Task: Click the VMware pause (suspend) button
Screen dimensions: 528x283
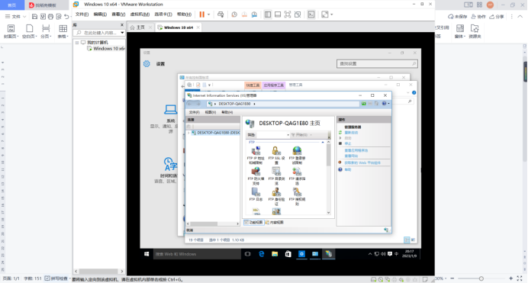Action: [201, 14]
